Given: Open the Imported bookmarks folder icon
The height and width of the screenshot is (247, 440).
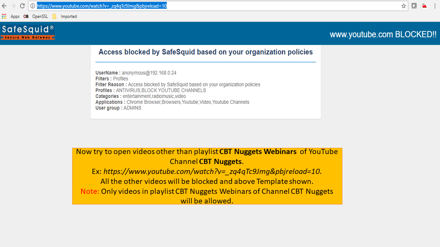Looking at the screenshot, I should click(x=54, y=16).
